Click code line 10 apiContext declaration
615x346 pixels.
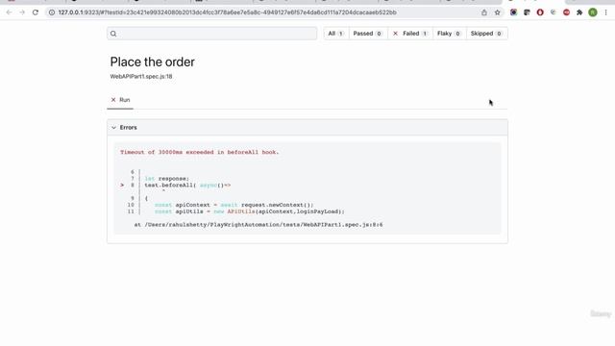click(x=234, y=205)
